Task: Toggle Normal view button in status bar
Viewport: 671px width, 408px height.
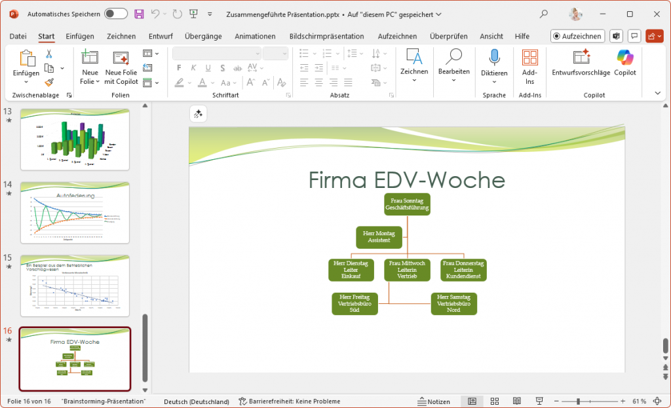Action: click(x=472, y=401)
